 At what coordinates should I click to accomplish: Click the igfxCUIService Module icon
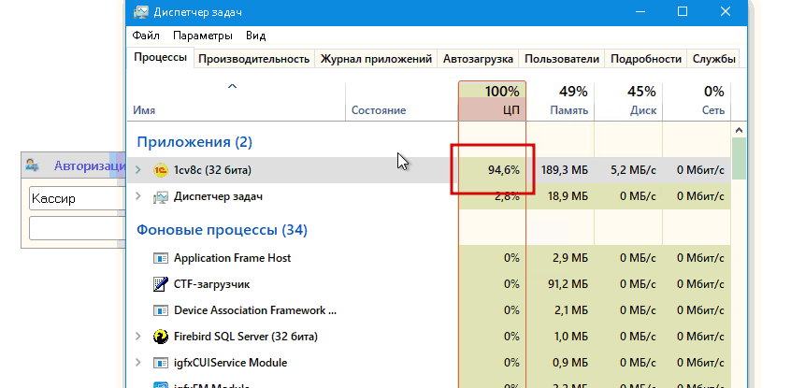161,363
